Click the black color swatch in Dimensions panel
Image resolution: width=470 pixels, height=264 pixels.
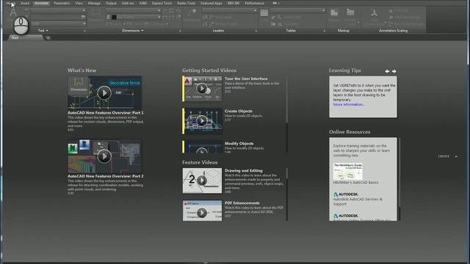click(x=114, y=17)
